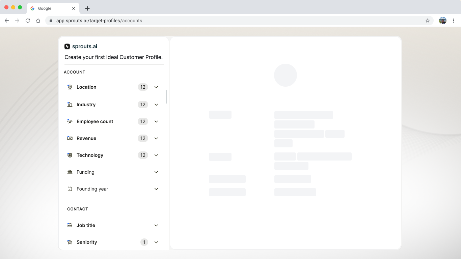Select the Location filter label
Viewport: 461px width, 259px height.
coord(86,87)
